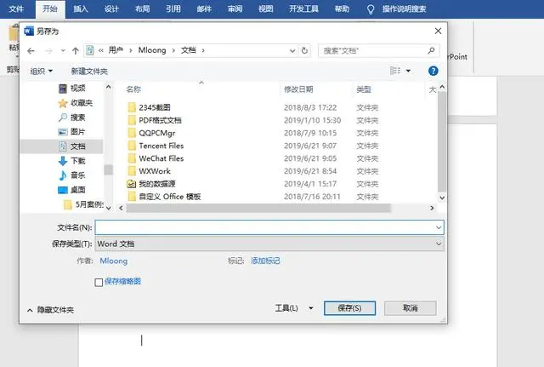This screenshot has height=367, width=544.
Task: Refresh the current folder path
Action: pos(304,51)
